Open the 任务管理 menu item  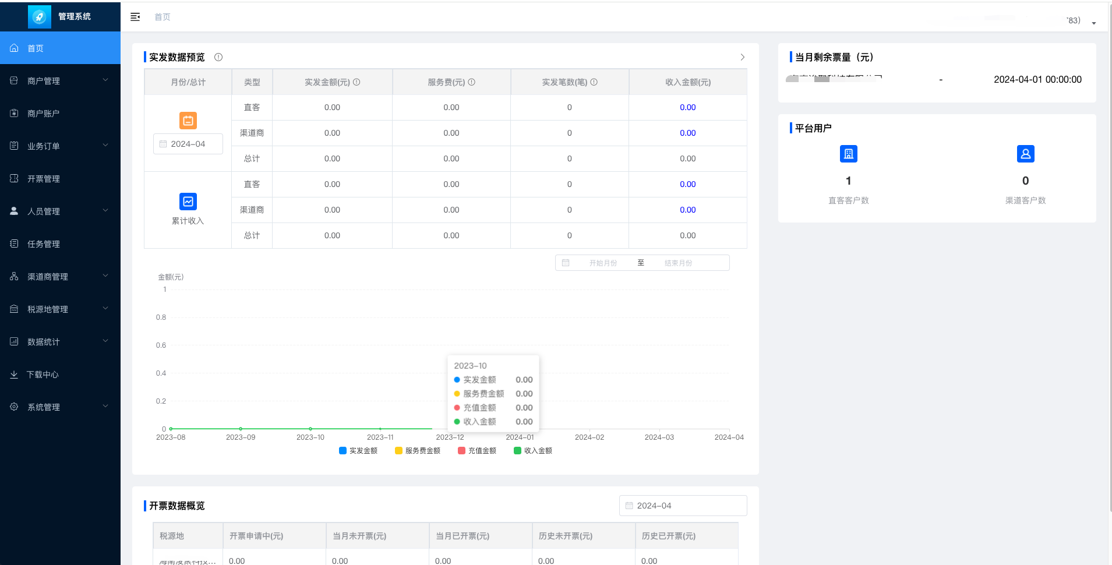[x=60, y=243]
